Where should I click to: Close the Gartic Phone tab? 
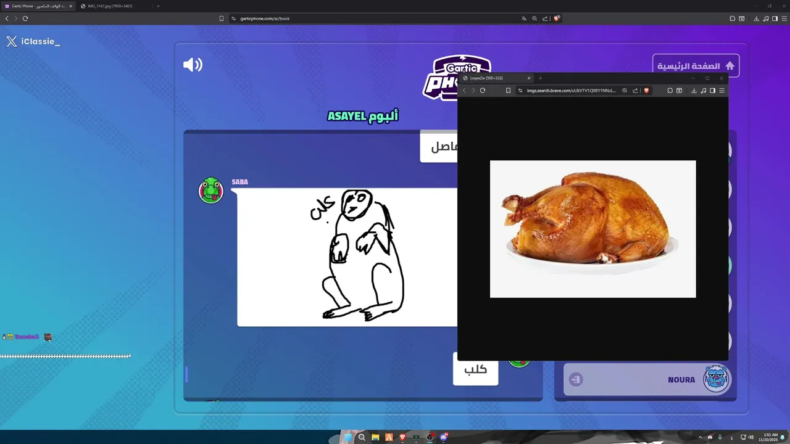(70, 6)
